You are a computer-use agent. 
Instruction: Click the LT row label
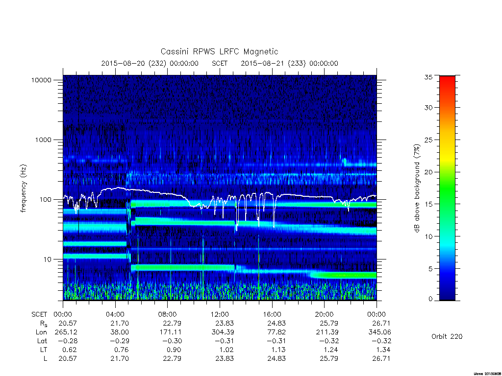[43, 350]
